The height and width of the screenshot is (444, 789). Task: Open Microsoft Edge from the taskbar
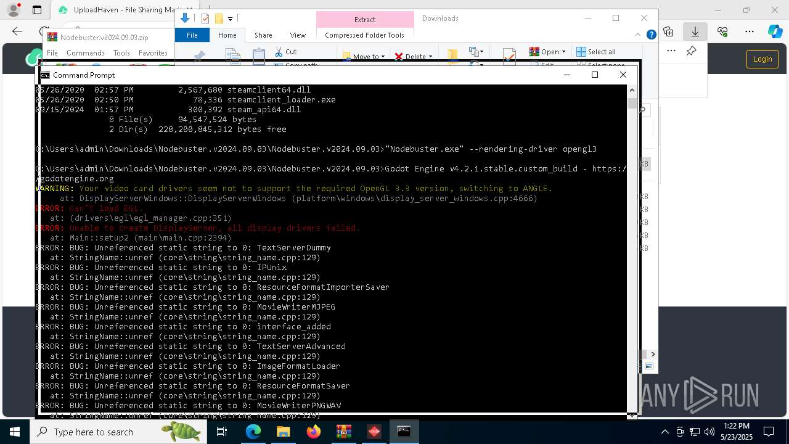pos(253,432)
